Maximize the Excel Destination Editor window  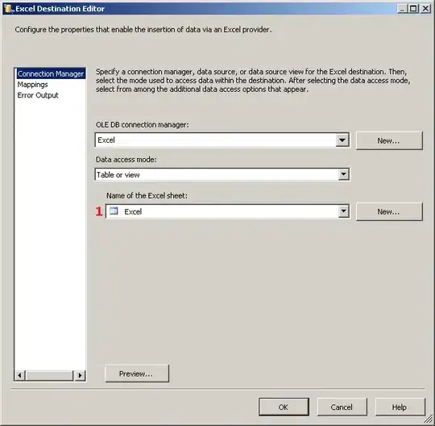coord(413,9)
